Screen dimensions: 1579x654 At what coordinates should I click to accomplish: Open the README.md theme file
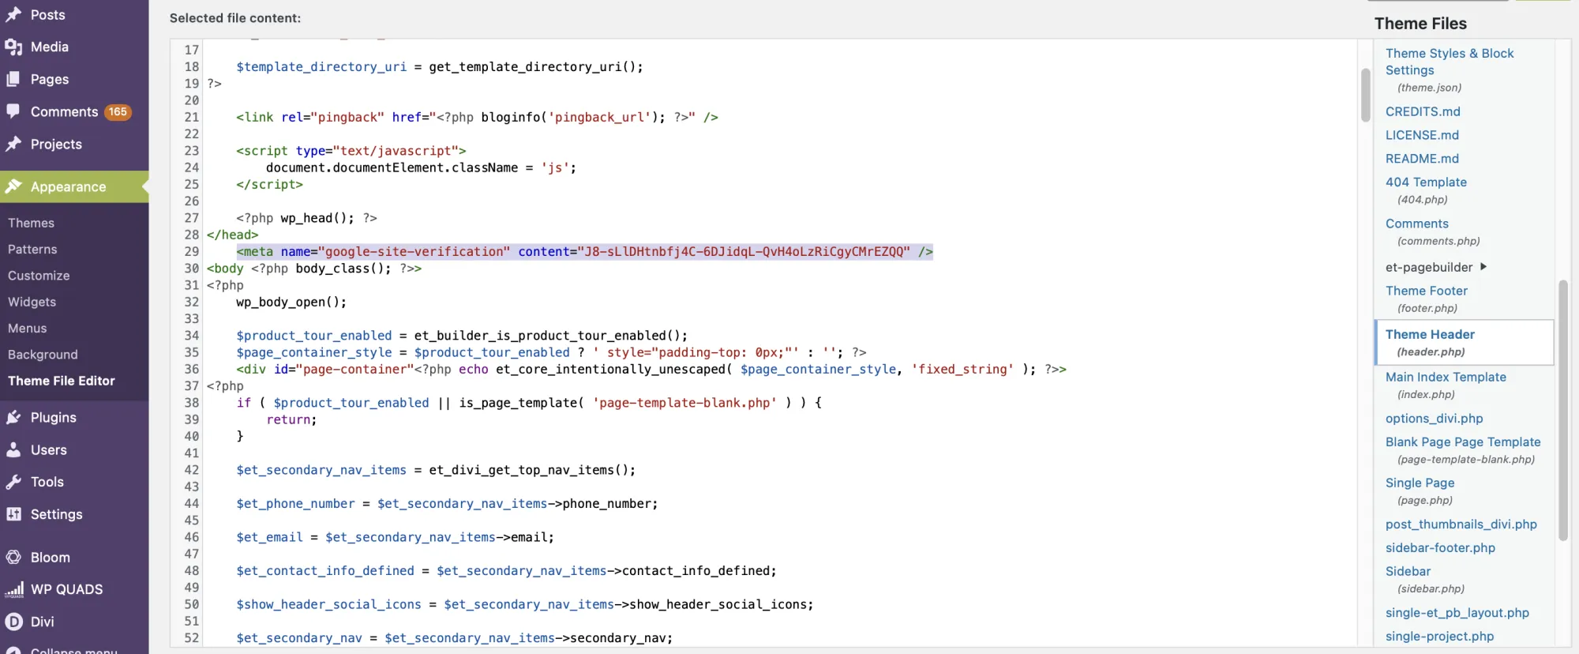(1421, 159)
